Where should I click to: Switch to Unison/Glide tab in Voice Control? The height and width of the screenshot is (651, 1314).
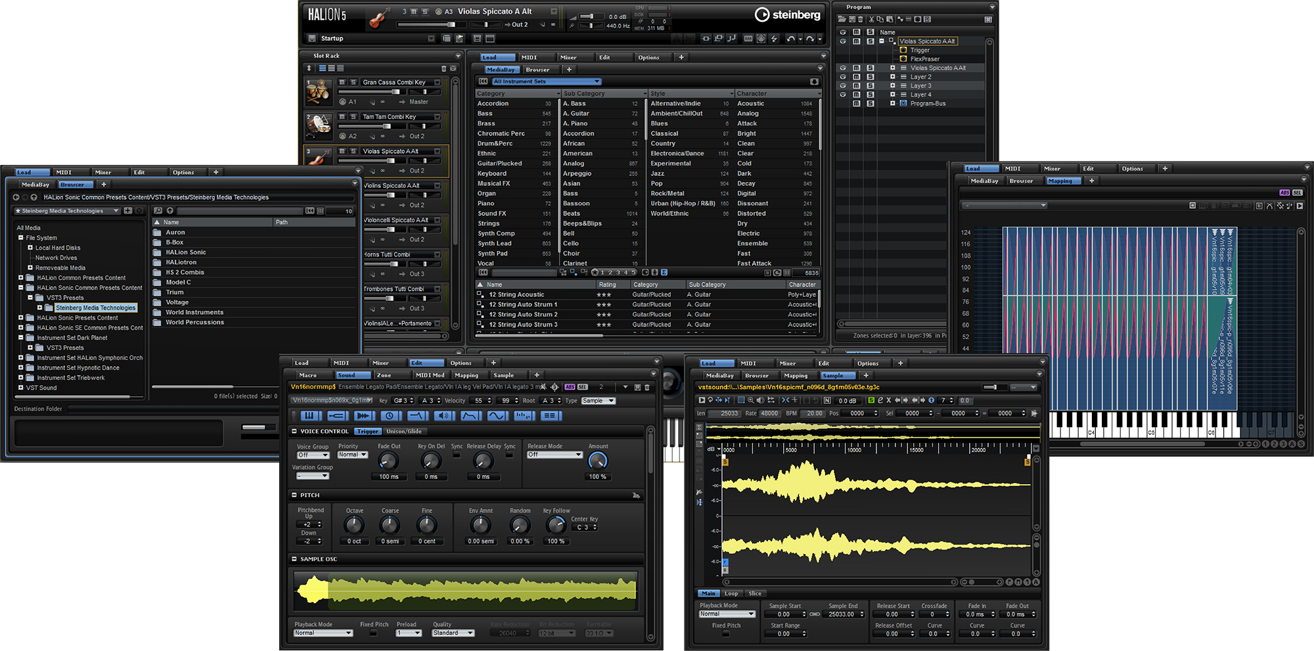click(x=405, y=432)
